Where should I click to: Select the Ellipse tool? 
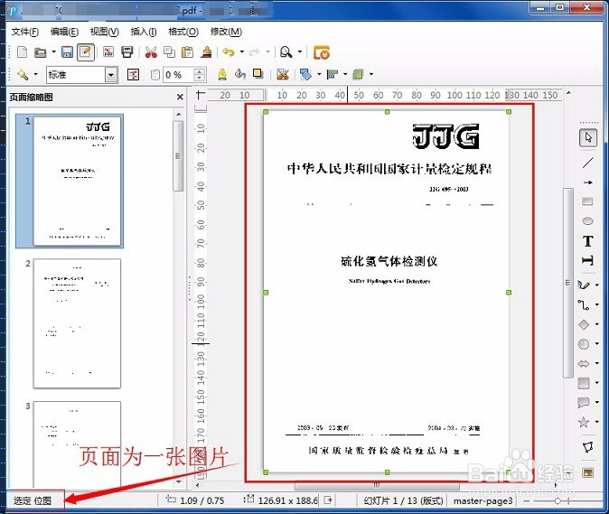pyautogui.click(x=587, y=221)
